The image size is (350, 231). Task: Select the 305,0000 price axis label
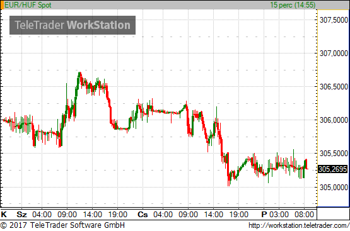coord(334,188)
